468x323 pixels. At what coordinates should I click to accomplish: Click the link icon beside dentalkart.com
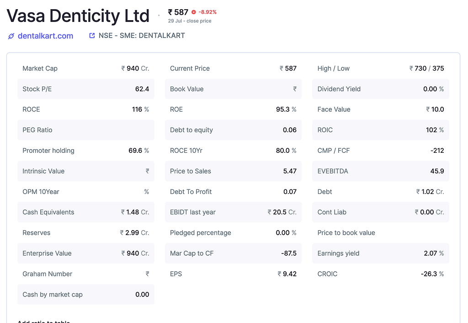11,36
